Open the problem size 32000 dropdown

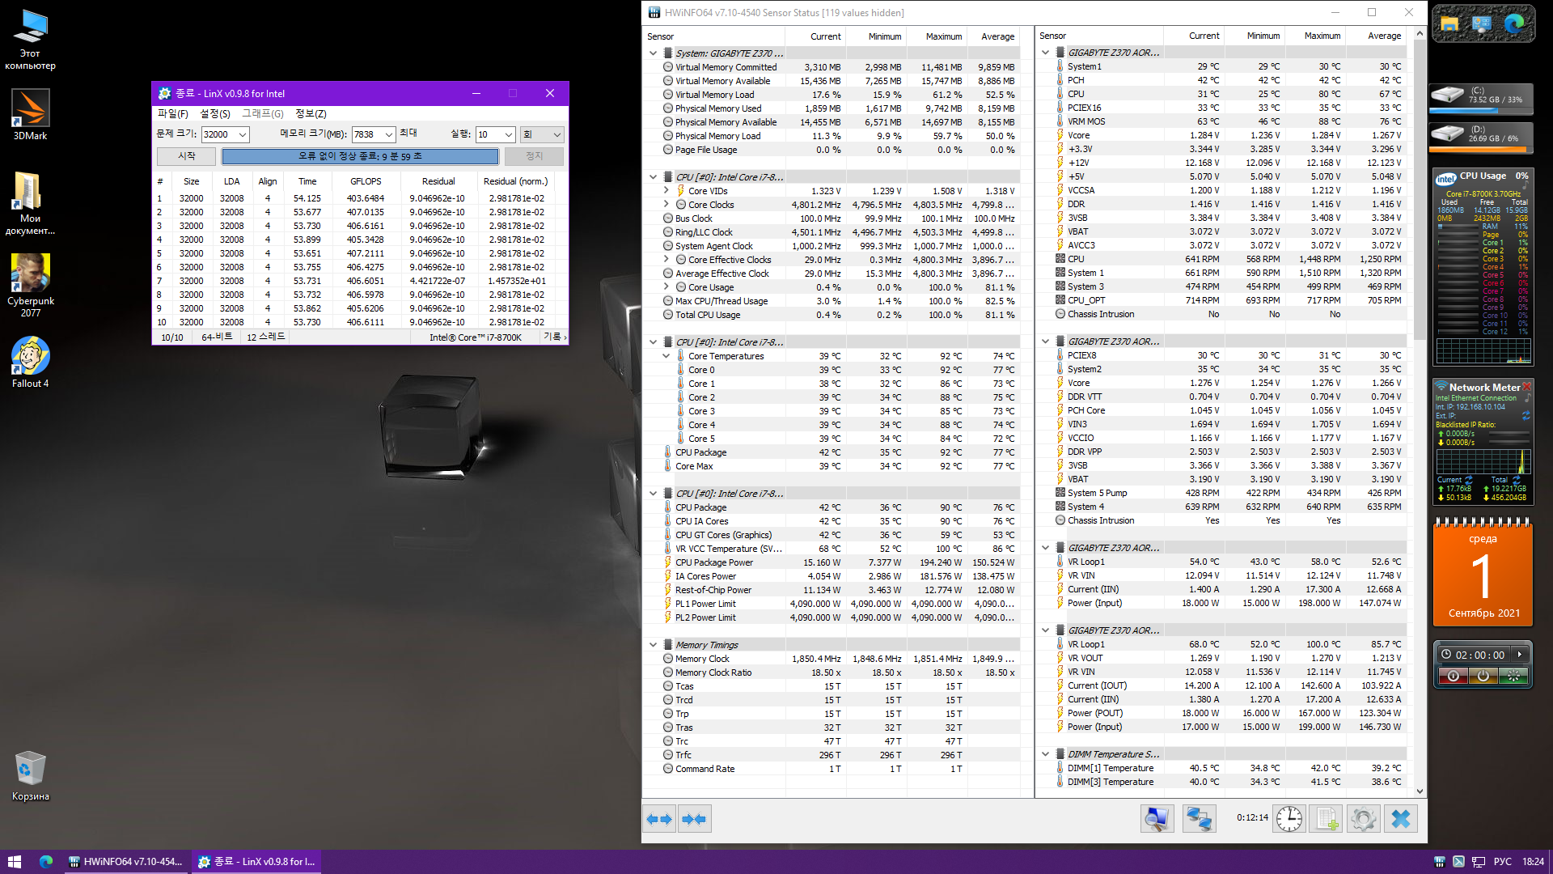(x=242, y=135)
